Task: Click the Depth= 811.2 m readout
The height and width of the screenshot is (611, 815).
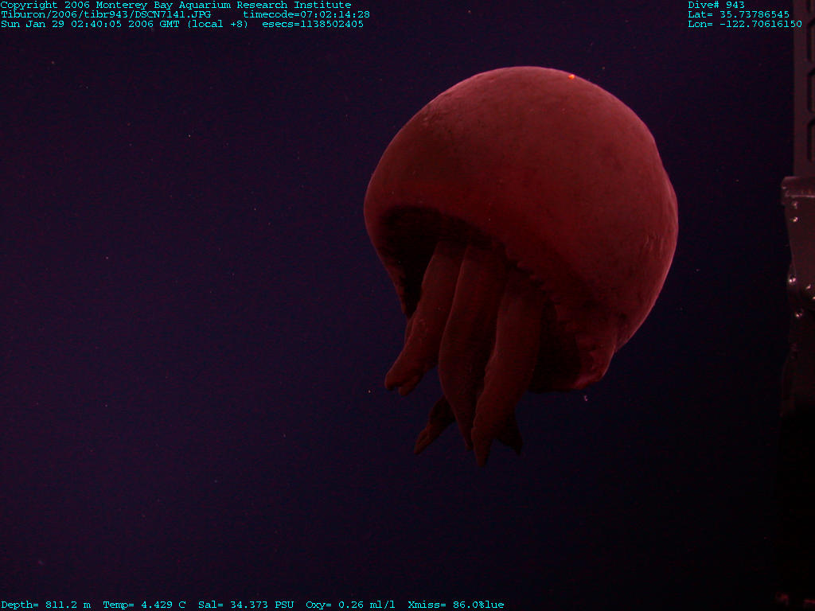Action: pos(45,605)
